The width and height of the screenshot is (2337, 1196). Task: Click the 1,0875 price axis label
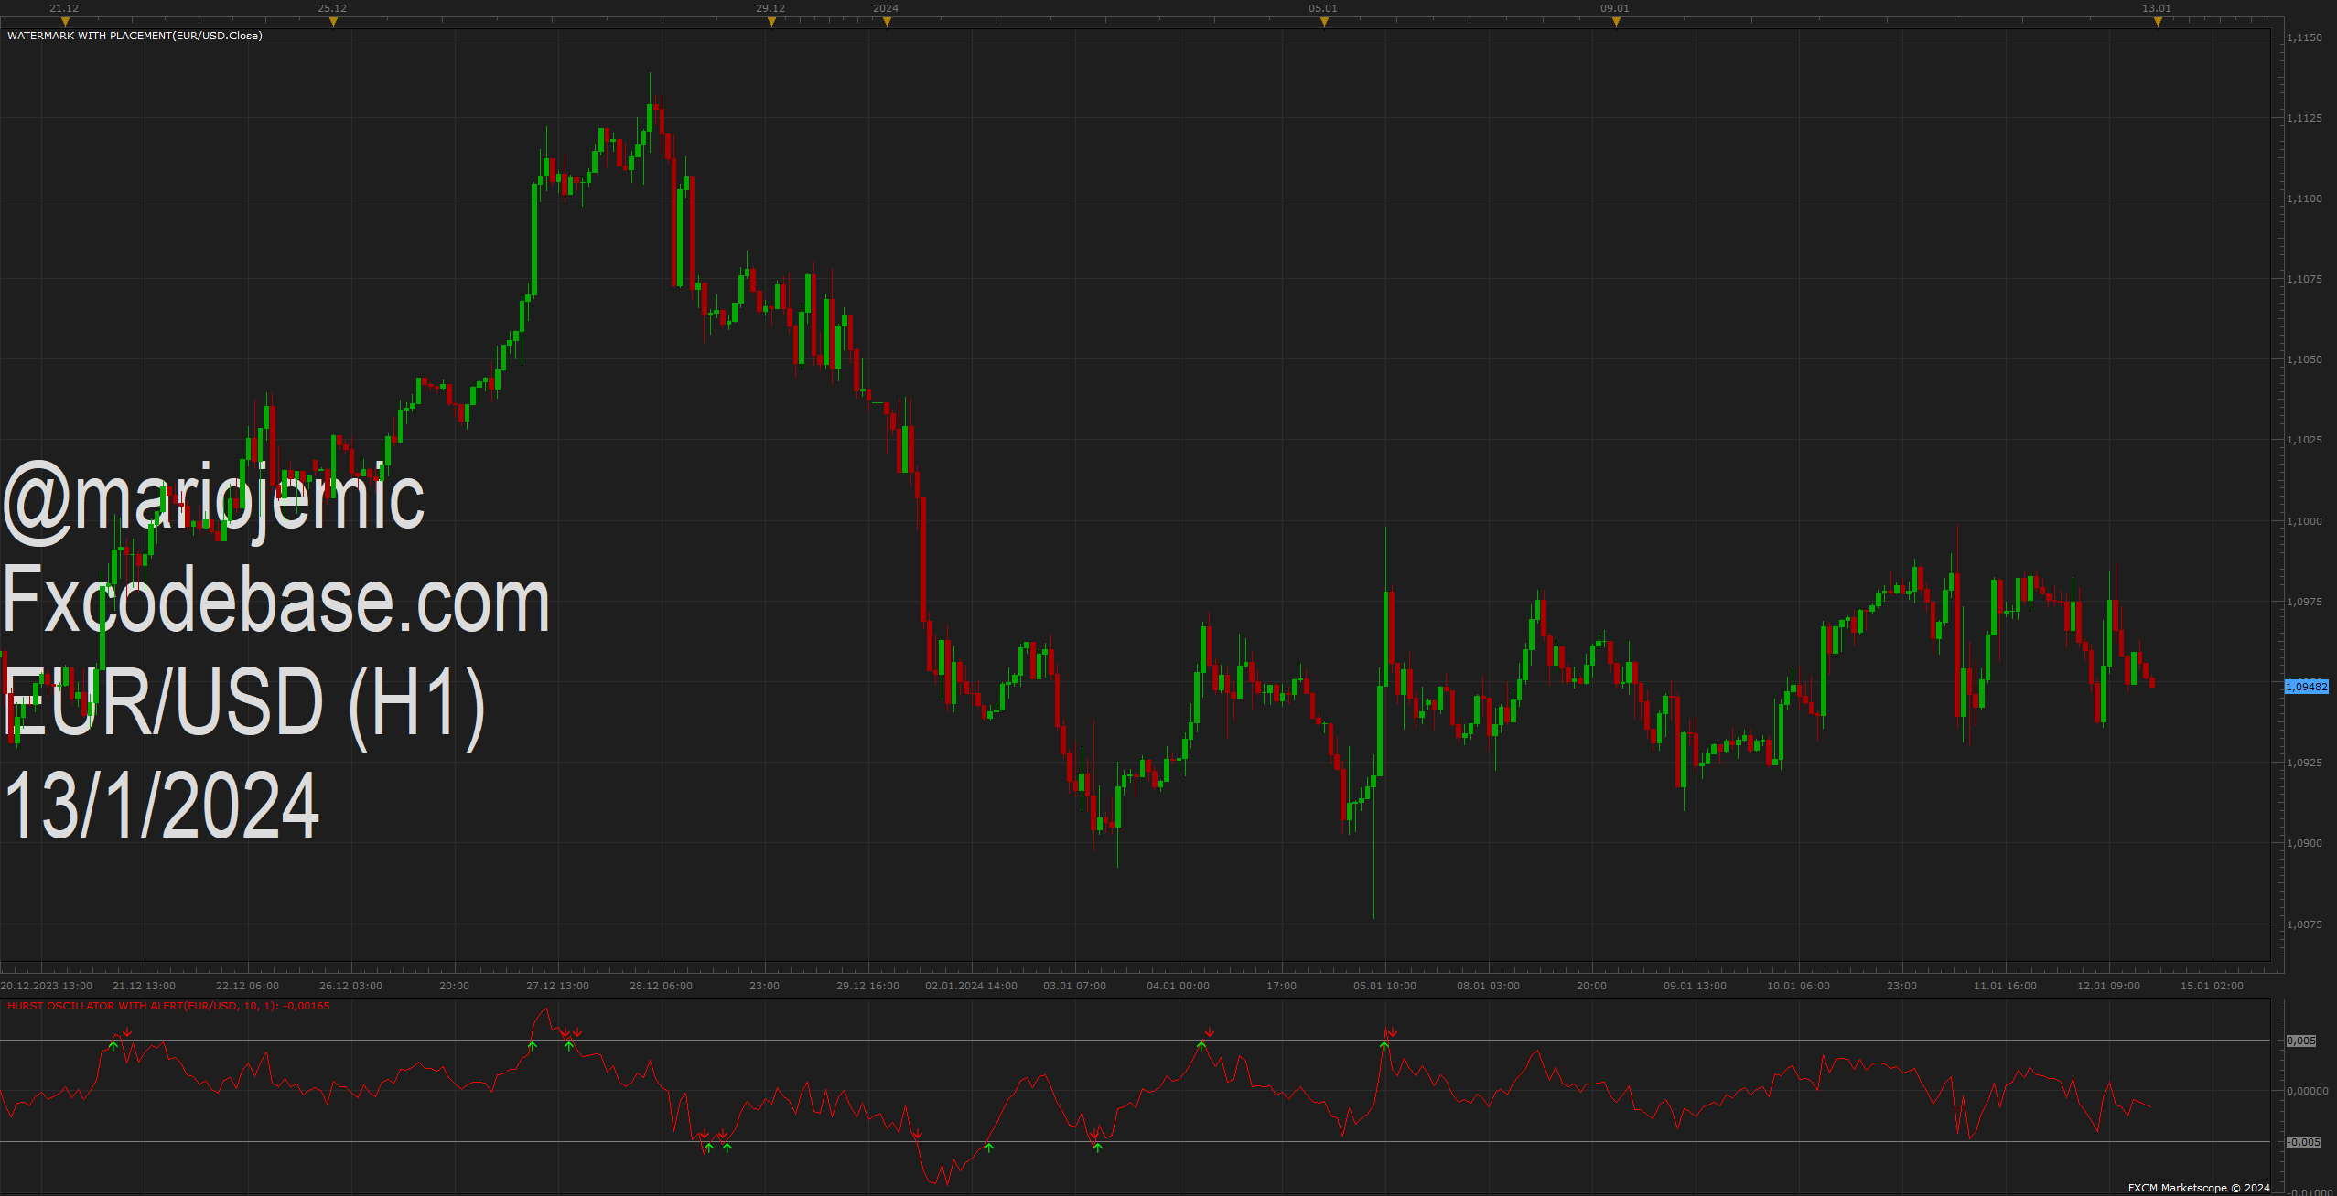click(2304, 924)
